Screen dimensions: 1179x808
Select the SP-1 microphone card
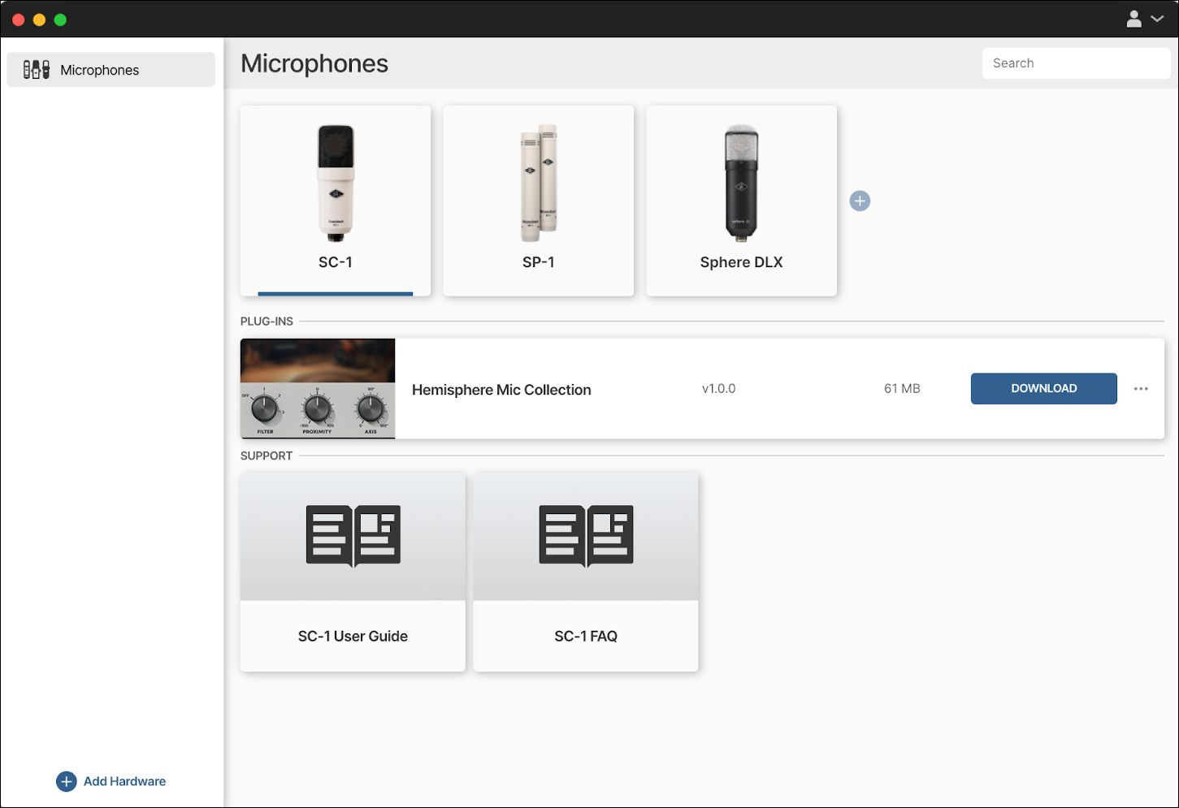click(538, 201)
